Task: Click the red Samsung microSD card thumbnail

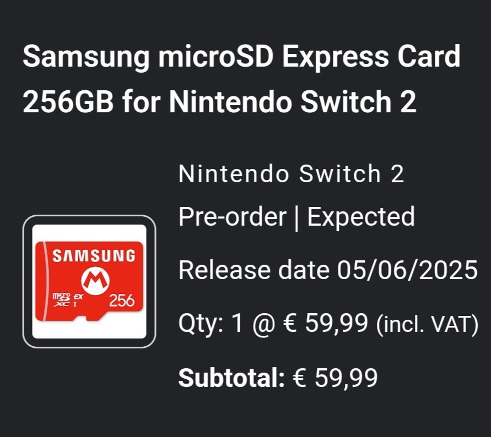Action: 89,282
